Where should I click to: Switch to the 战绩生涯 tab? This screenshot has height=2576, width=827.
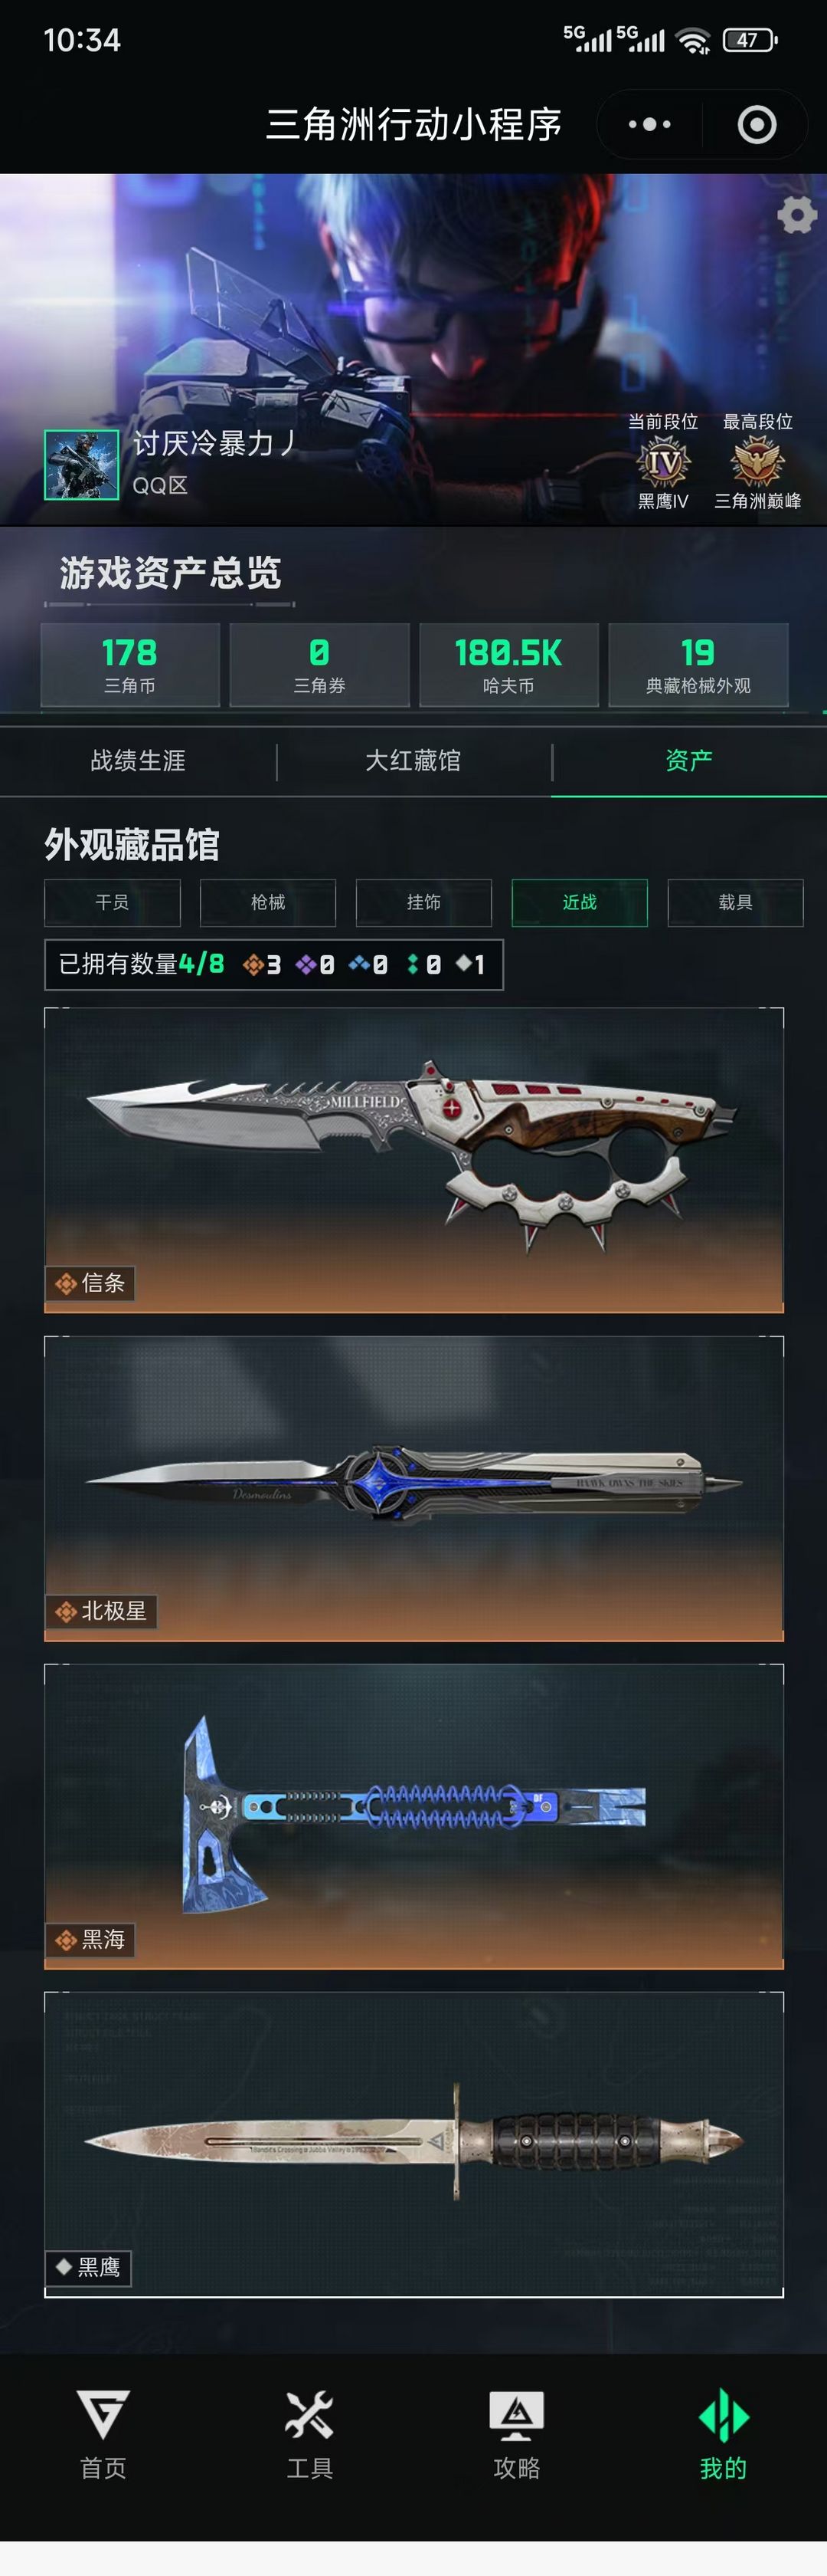coord(138,761)
